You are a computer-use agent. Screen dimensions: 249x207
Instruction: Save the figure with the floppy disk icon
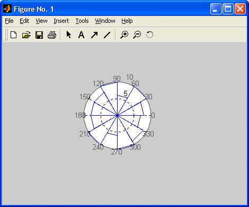click(x=39, y=34)
